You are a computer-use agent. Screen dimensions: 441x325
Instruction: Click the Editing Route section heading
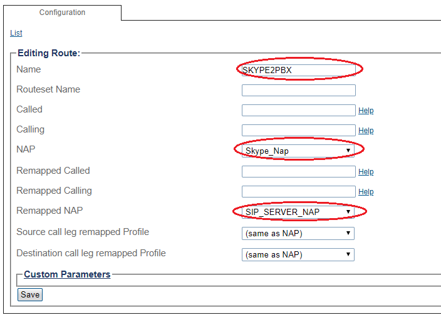[49, 53]
